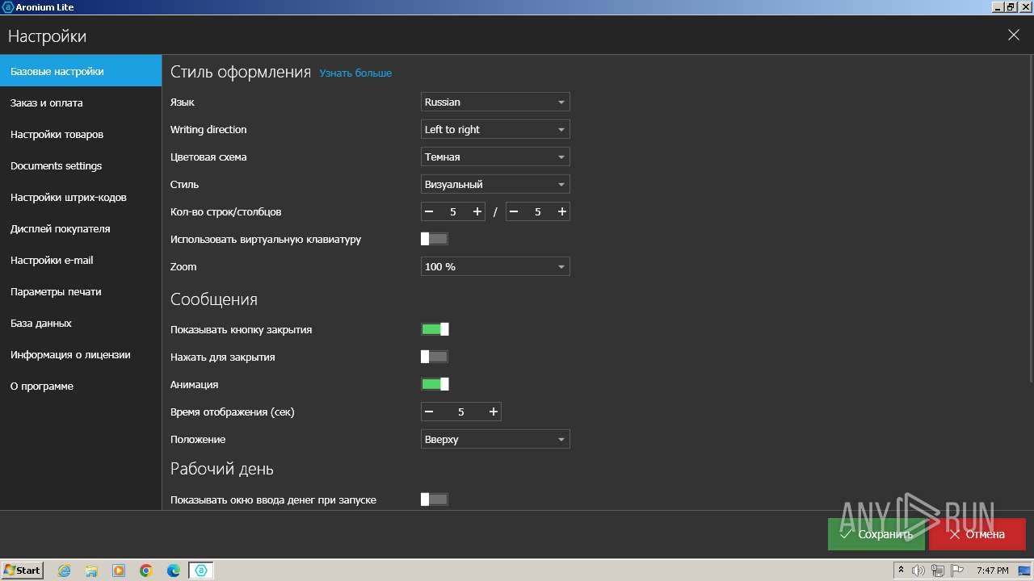
Task: Open Информация о лицензии section
Action: coord(81,354)
